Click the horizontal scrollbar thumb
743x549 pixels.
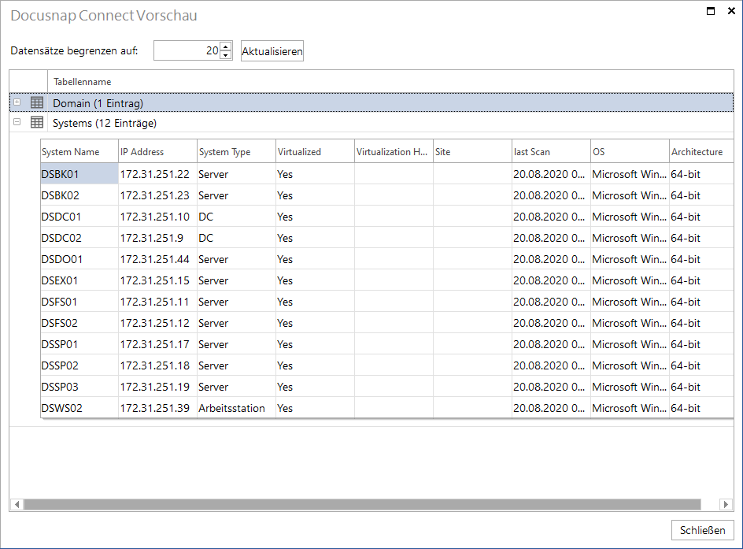(x=363, y=504)
